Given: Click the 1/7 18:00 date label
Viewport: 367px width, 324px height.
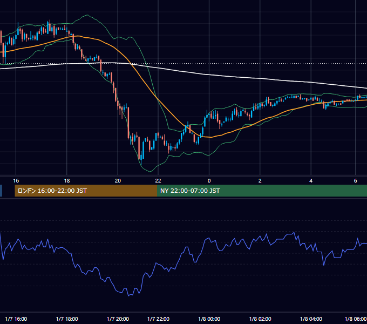Looking at the screenshot, I should tap(67, 319).
